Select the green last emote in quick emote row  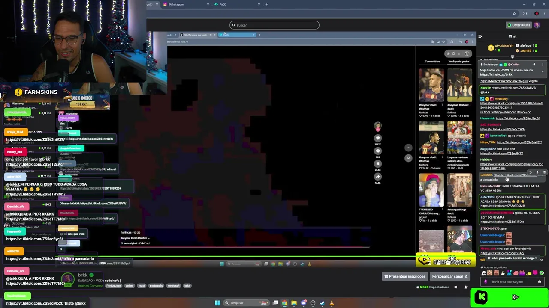tap(542, 273)
